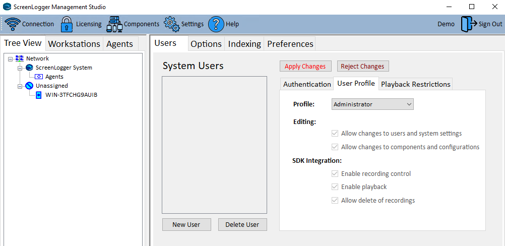Click inside the System Users list box
The width and height of the screenshot is (505, 246).
214,145
